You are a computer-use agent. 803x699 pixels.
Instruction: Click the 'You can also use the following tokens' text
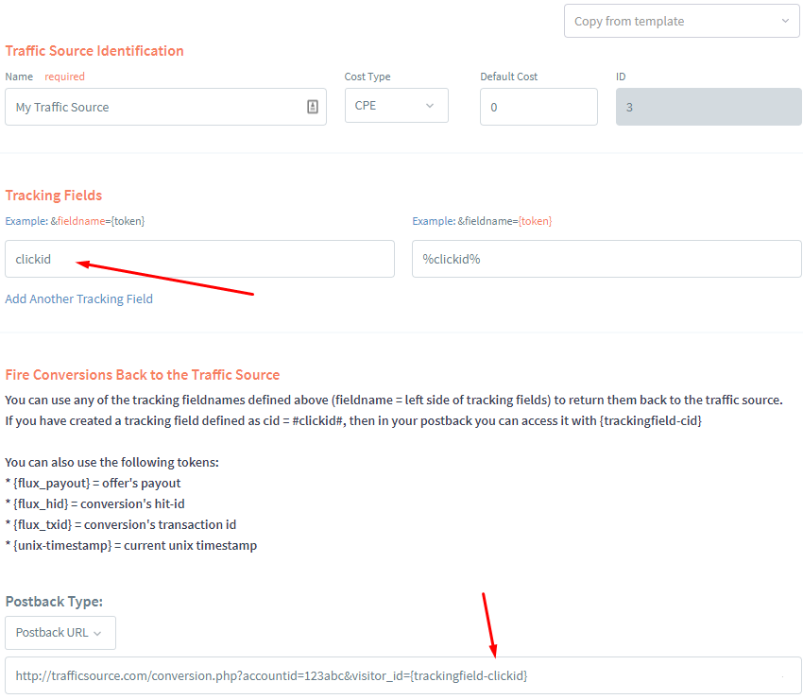111,462
